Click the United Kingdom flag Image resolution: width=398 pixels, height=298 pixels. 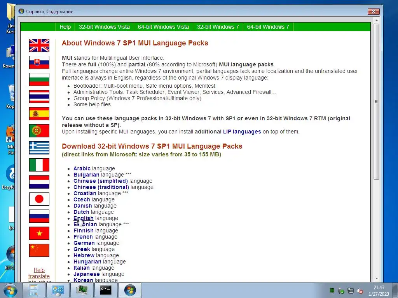39,45
